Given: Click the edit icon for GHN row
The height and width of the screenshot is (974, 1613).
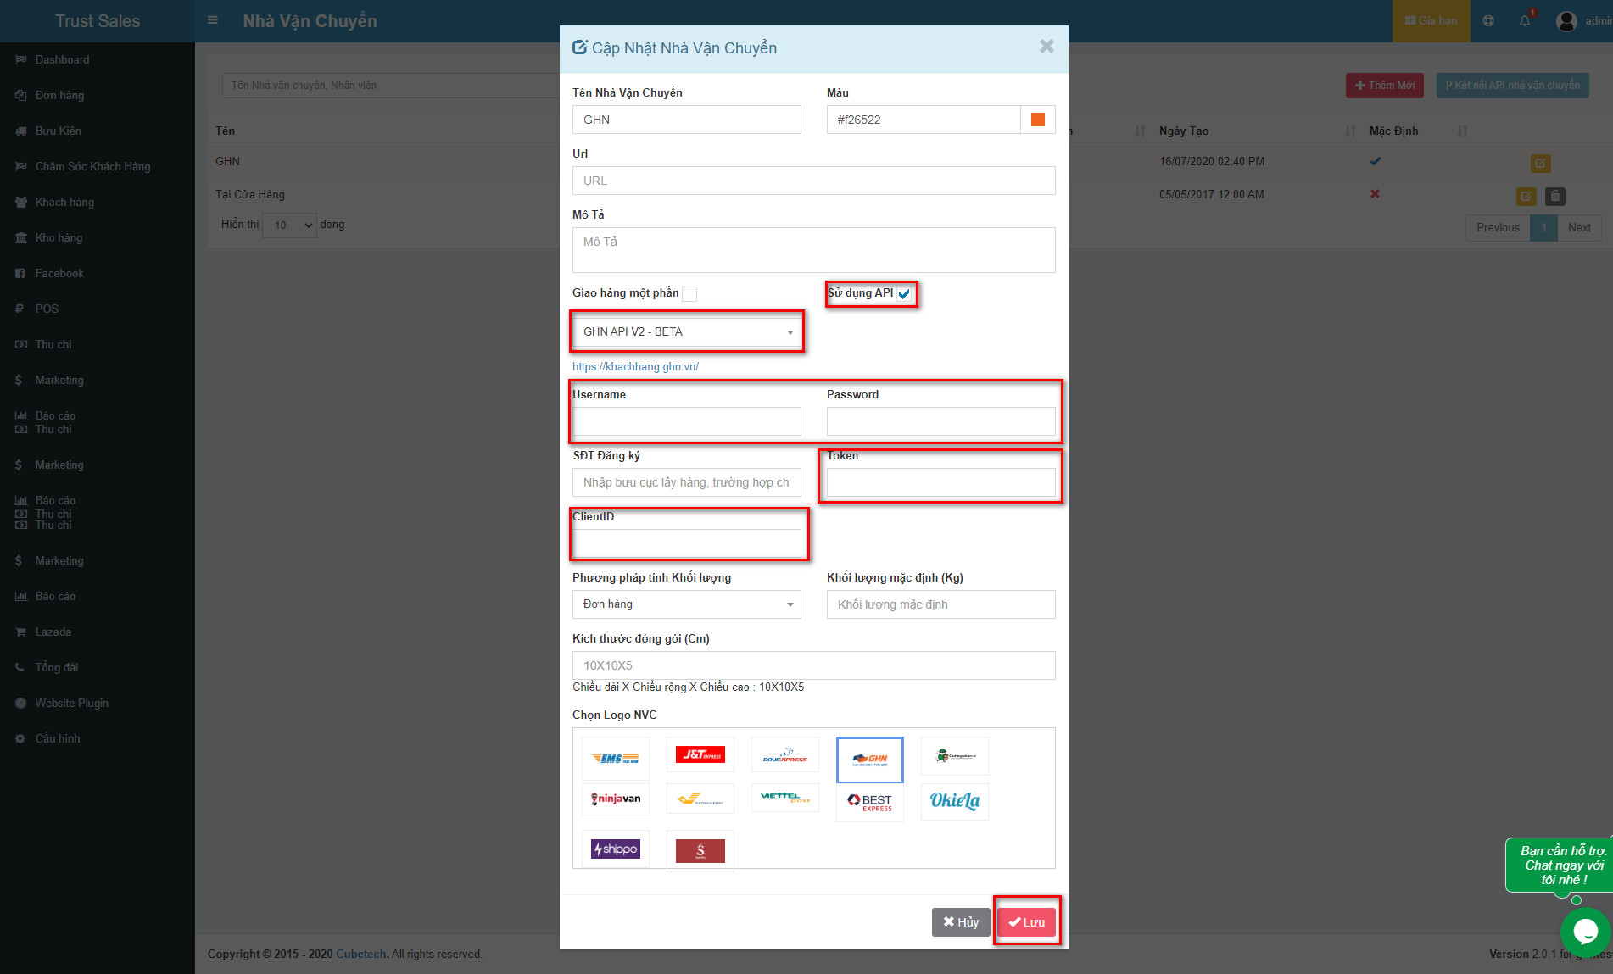Looking at the screenshot, I should point(1540,163).
